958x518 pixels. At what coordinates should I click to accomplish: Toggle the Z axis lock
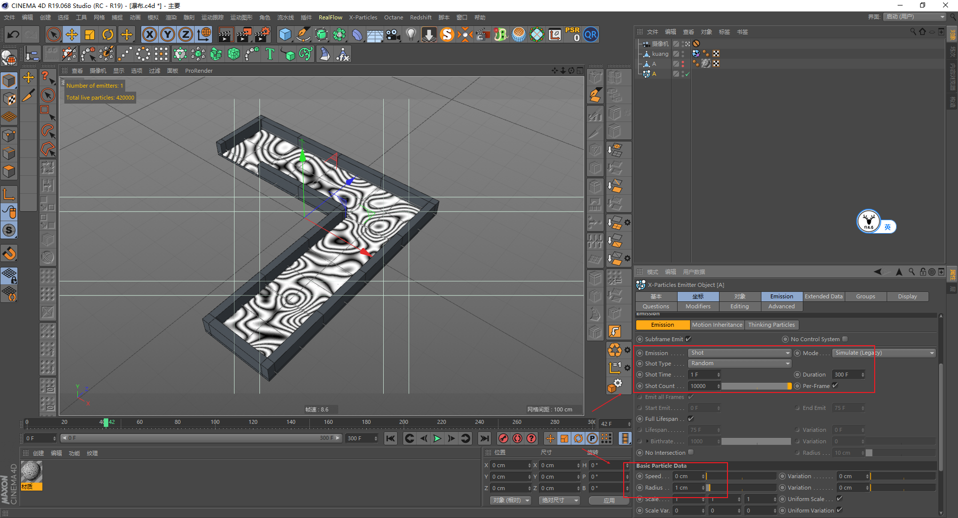coord(186,34)
